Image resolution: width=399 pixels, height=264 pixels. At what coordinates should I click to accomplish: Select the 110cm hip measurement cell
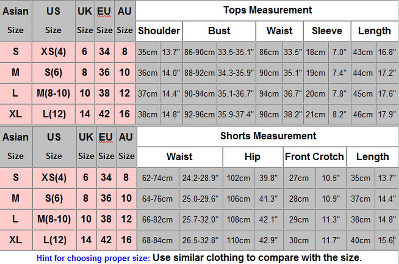tap(238, 240)
